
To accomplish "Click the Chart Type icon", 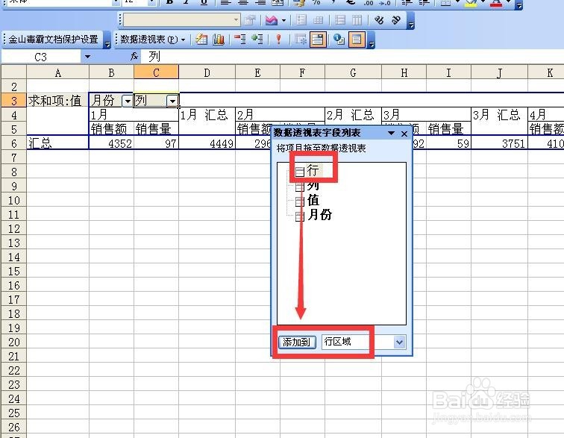I will coord(272,20).
